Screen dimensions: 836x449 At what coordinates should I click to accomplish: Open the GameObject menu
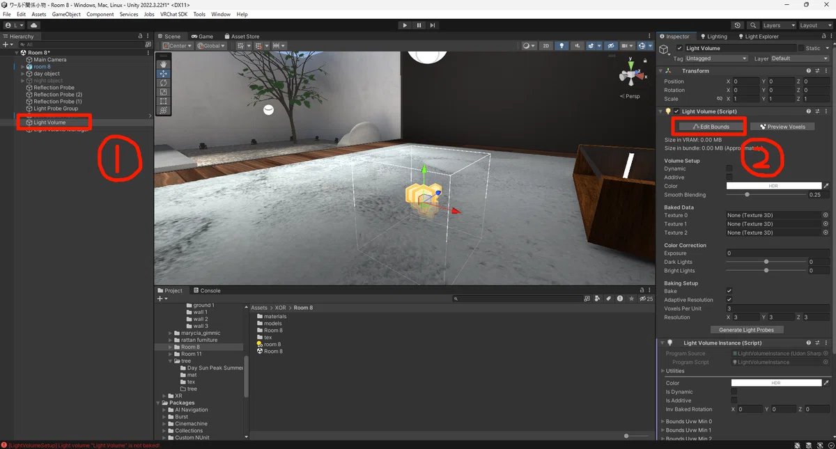coord(66,14)
